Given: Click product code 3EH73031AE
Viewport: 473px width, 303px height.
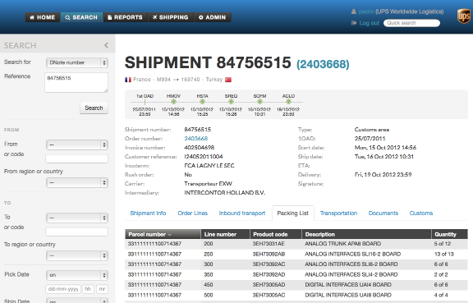Looking at the screenshot, I should [269, 244].
